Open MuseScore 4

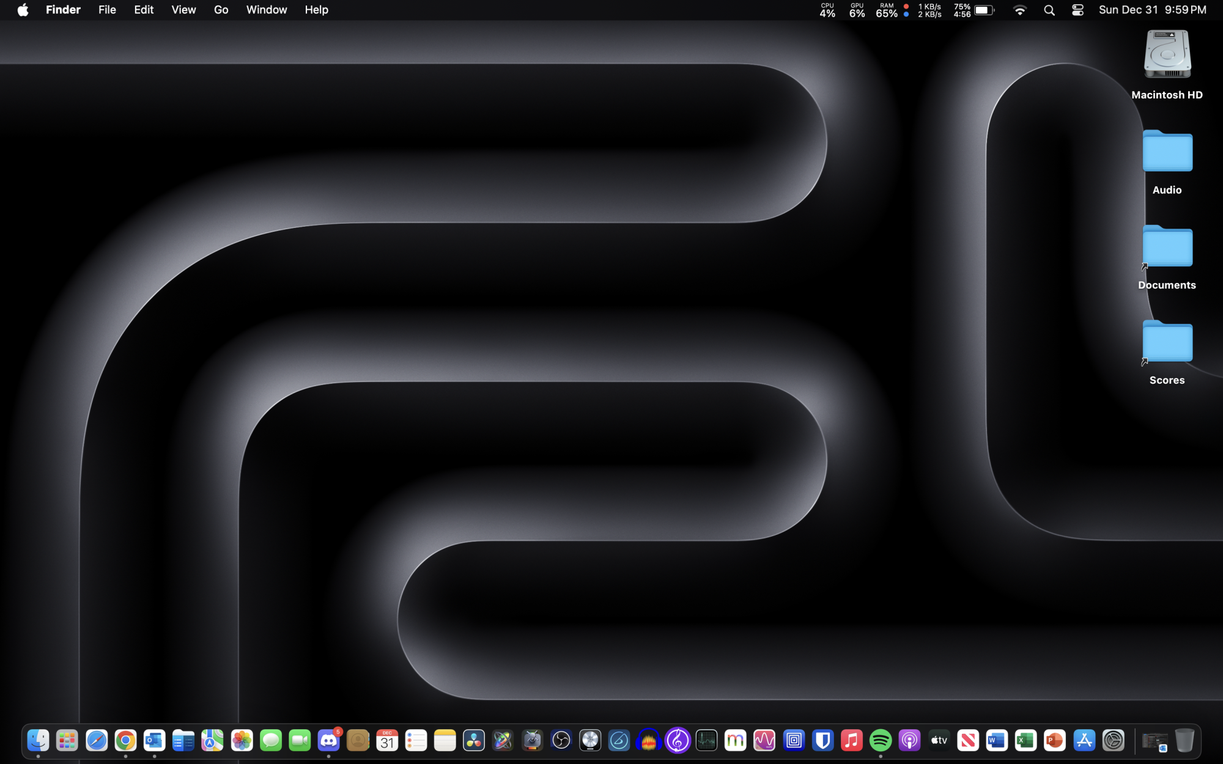pyautogui.click(x=678, y=741)
